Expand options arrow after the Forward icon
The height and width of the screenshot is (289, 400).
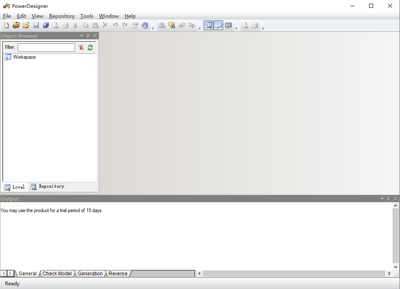199,28
